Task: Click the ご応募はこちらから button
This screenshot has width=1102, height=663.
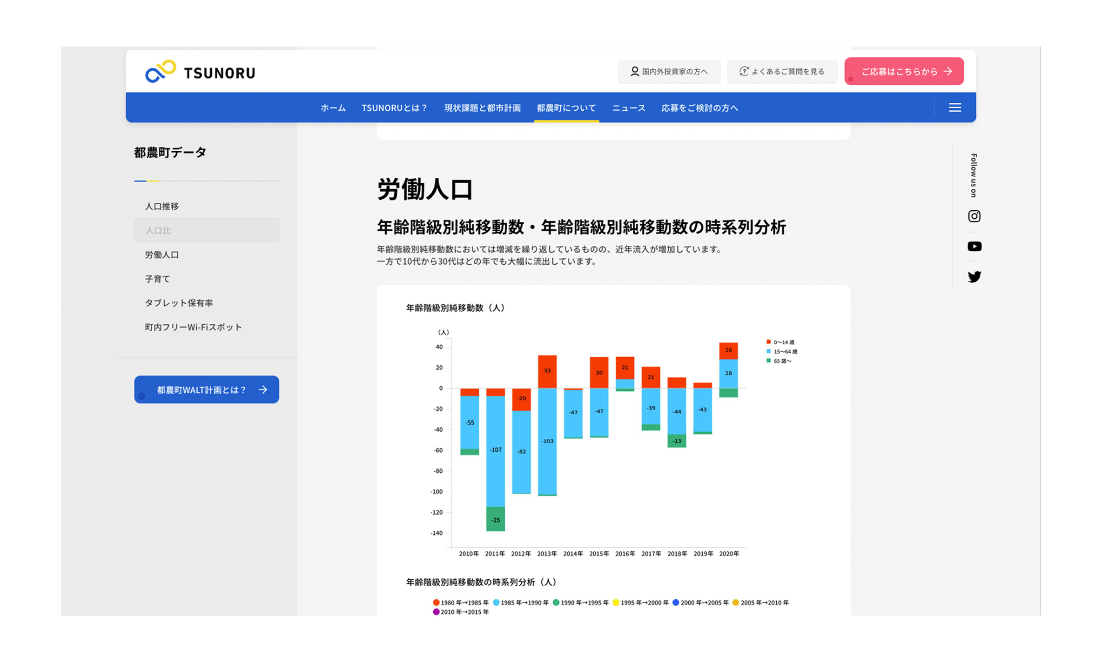Action: point(903,71)
